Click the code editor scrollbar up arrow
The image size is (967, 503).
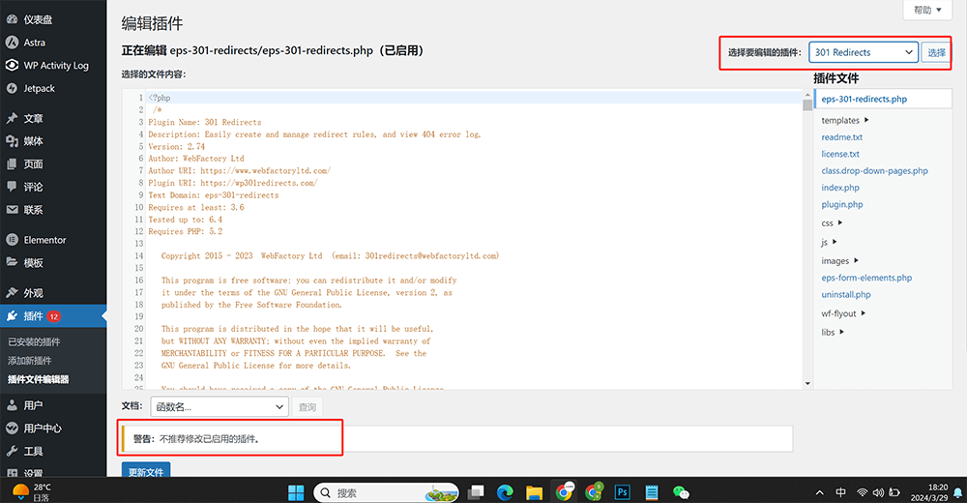[x=807, y=96]
